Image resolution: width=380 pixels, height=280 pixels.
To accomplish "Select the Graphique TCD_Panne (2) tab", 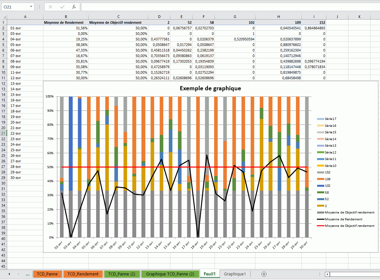I will (170, 274).
